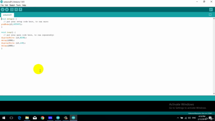This screenshot has height=121, width=215.
Task: Open File Explorer from the taskbar
Action: 27,118
